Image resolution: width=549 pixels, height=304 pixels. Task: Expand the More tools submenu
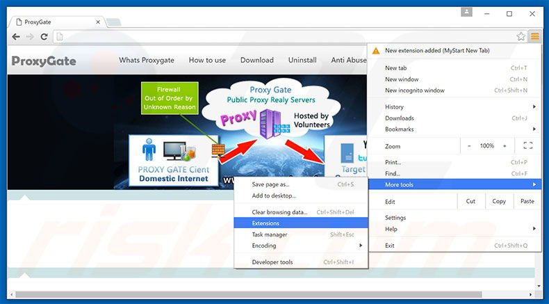[454, 184]
